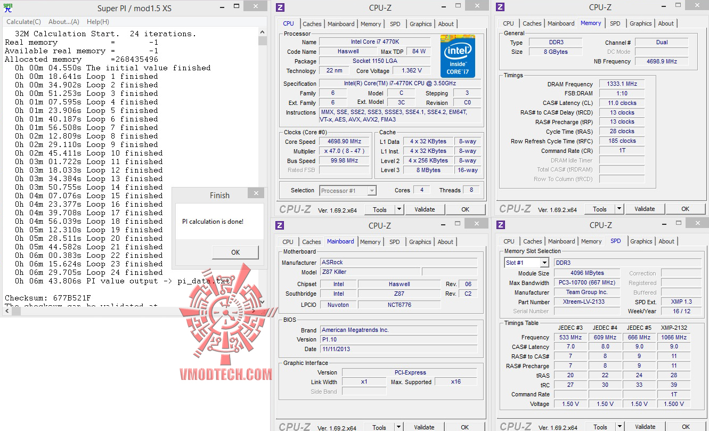Open the About tab in the CPU tab window
The width and height of the screenshot is (709, 431).
tap(446, 24)
